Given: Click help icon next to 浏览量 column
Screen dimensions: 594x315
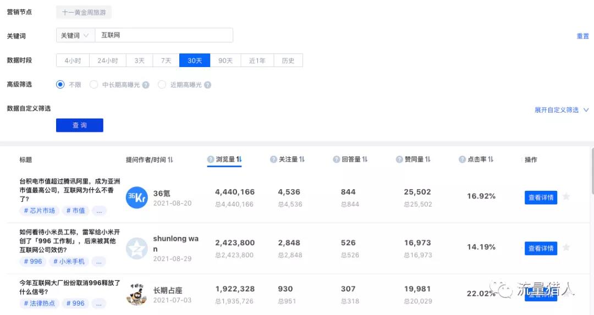Looking at the screenshot, I should coord(211,159).
